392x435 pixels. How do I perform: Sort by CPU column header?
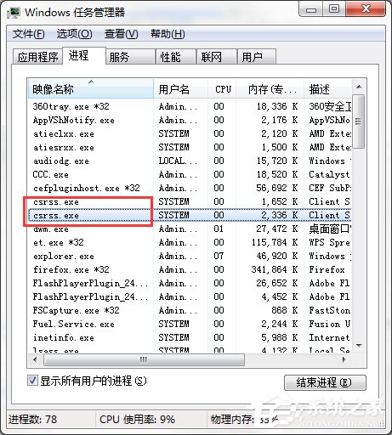coord(222,89)
